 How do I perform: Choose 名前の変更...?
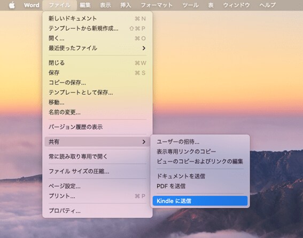click(97, 112)
